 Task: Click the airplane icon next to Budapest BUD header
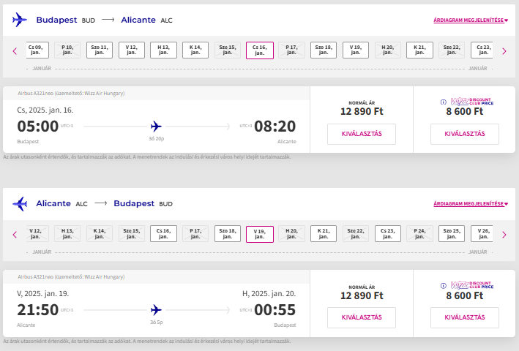tap(20, 20)
